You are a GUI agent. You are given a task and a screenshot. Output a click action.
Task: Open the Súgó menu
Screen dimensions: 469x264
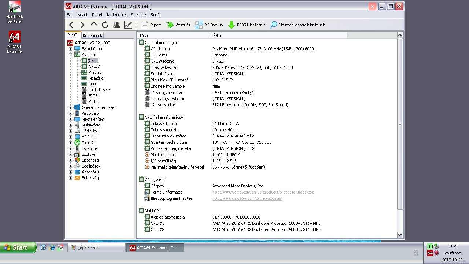point(155,15)
